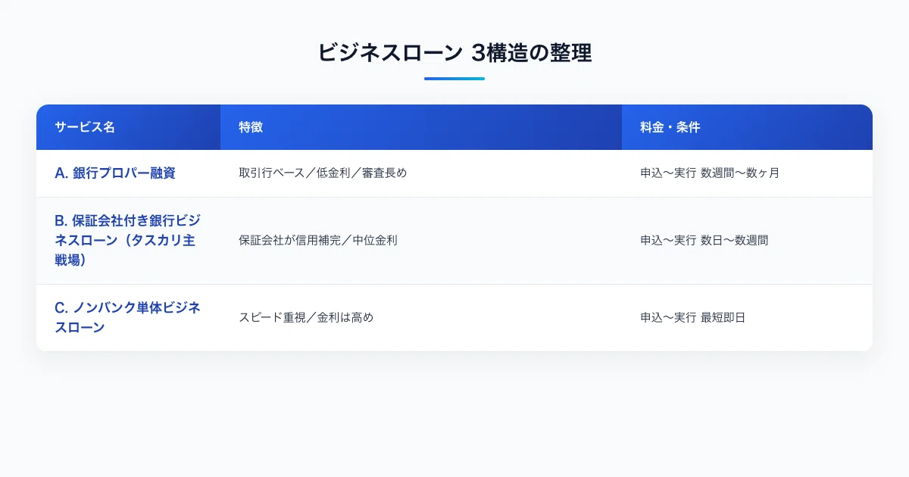Click 申込〜実行 最短即日 cell
Viewport: 909px width, 477px height.
(x=693, y=317)
